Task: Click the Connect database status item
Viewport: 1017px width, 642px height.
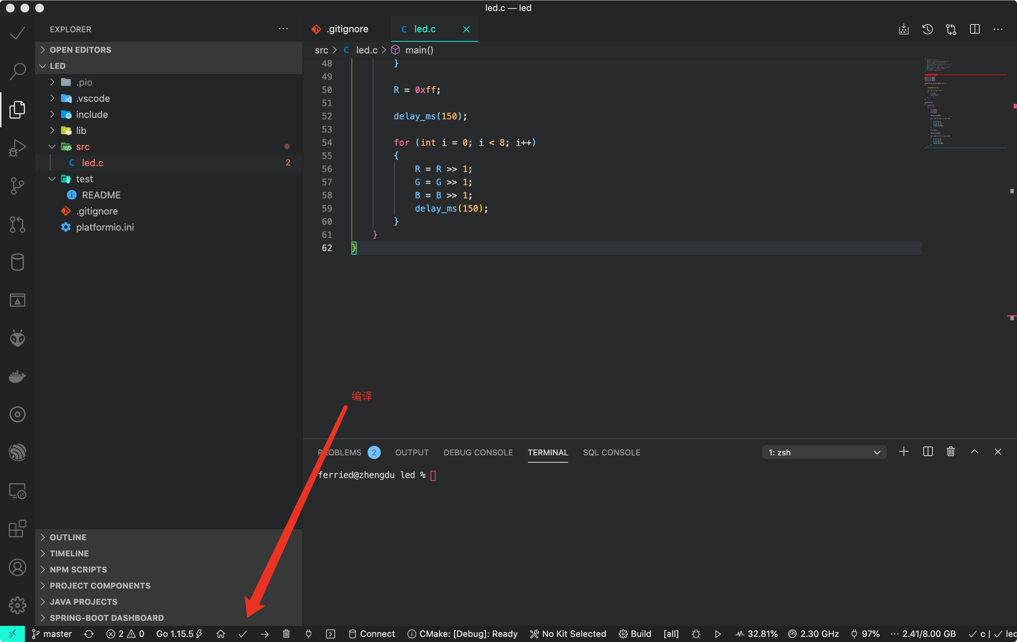Action: [x=372, y=634]
